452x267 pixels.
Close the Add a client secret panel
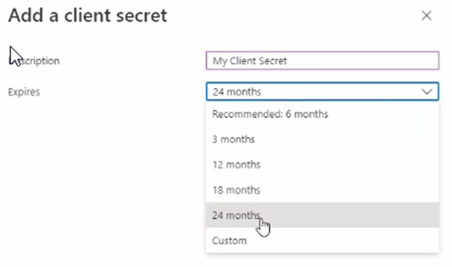point(426,15)
